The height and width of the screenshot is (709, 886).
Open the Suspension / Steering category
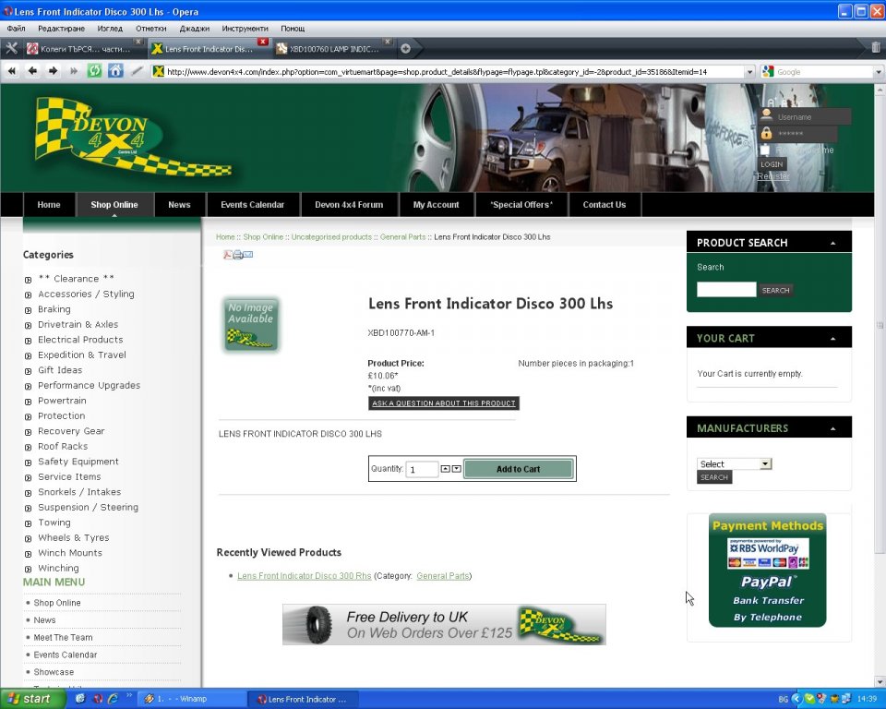[x=88, y=507]
